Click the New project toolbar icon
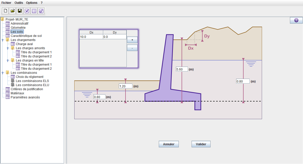303x164 pixels. tap(5, 11)
